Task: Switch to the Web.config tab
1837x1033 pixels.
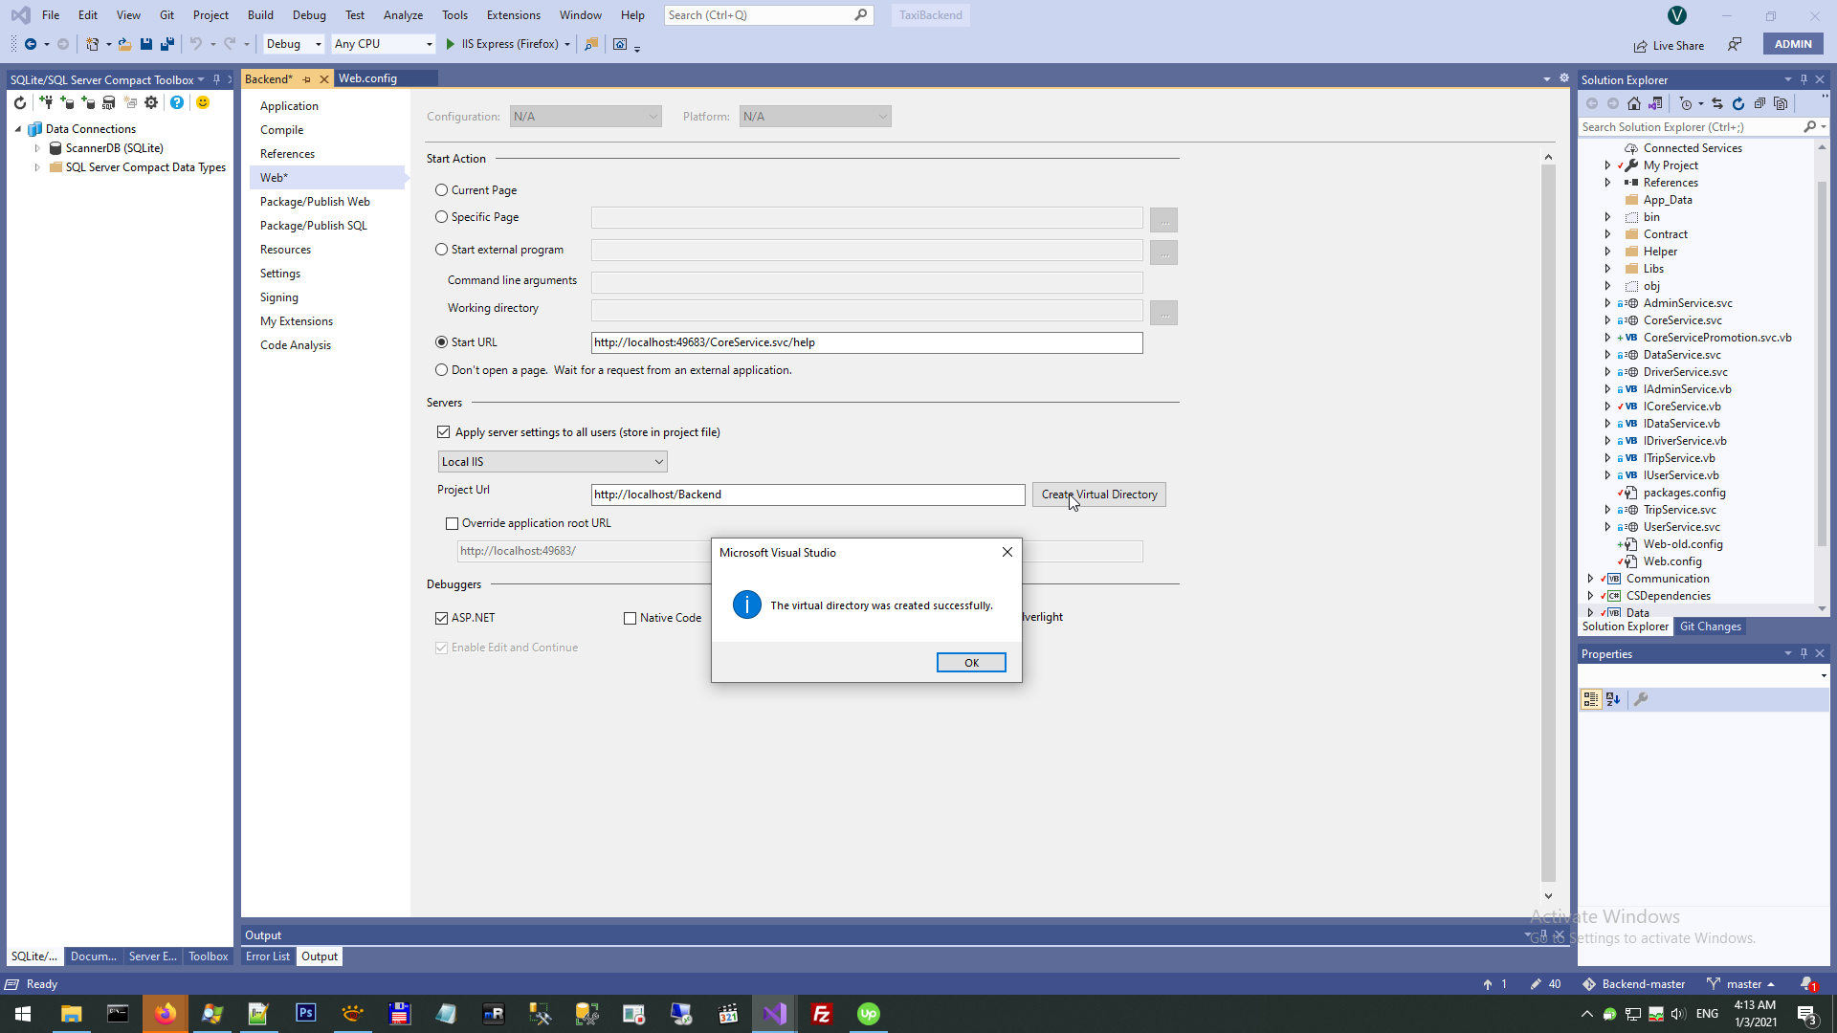Action: 367,78
